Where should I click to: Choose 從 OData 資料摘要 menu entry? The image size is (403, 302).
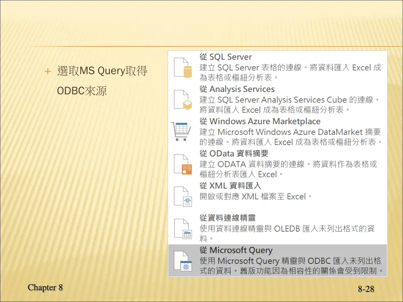[277, 164]
